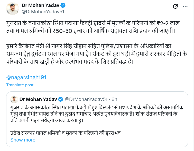Image resolution: width=194 pixels, height=151 pixels.
Task: Click Translate post
Action: click(x=20, y=85)
